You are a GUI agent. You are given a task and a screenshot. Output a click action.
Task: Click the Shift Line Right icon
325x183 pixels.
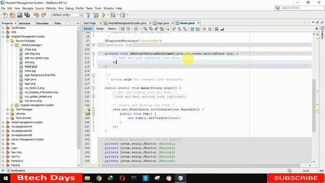[198, 29]
